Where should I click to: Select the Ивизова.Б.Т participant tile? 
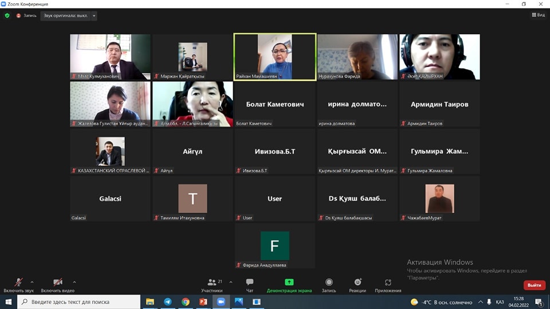[x=275, y=151]
